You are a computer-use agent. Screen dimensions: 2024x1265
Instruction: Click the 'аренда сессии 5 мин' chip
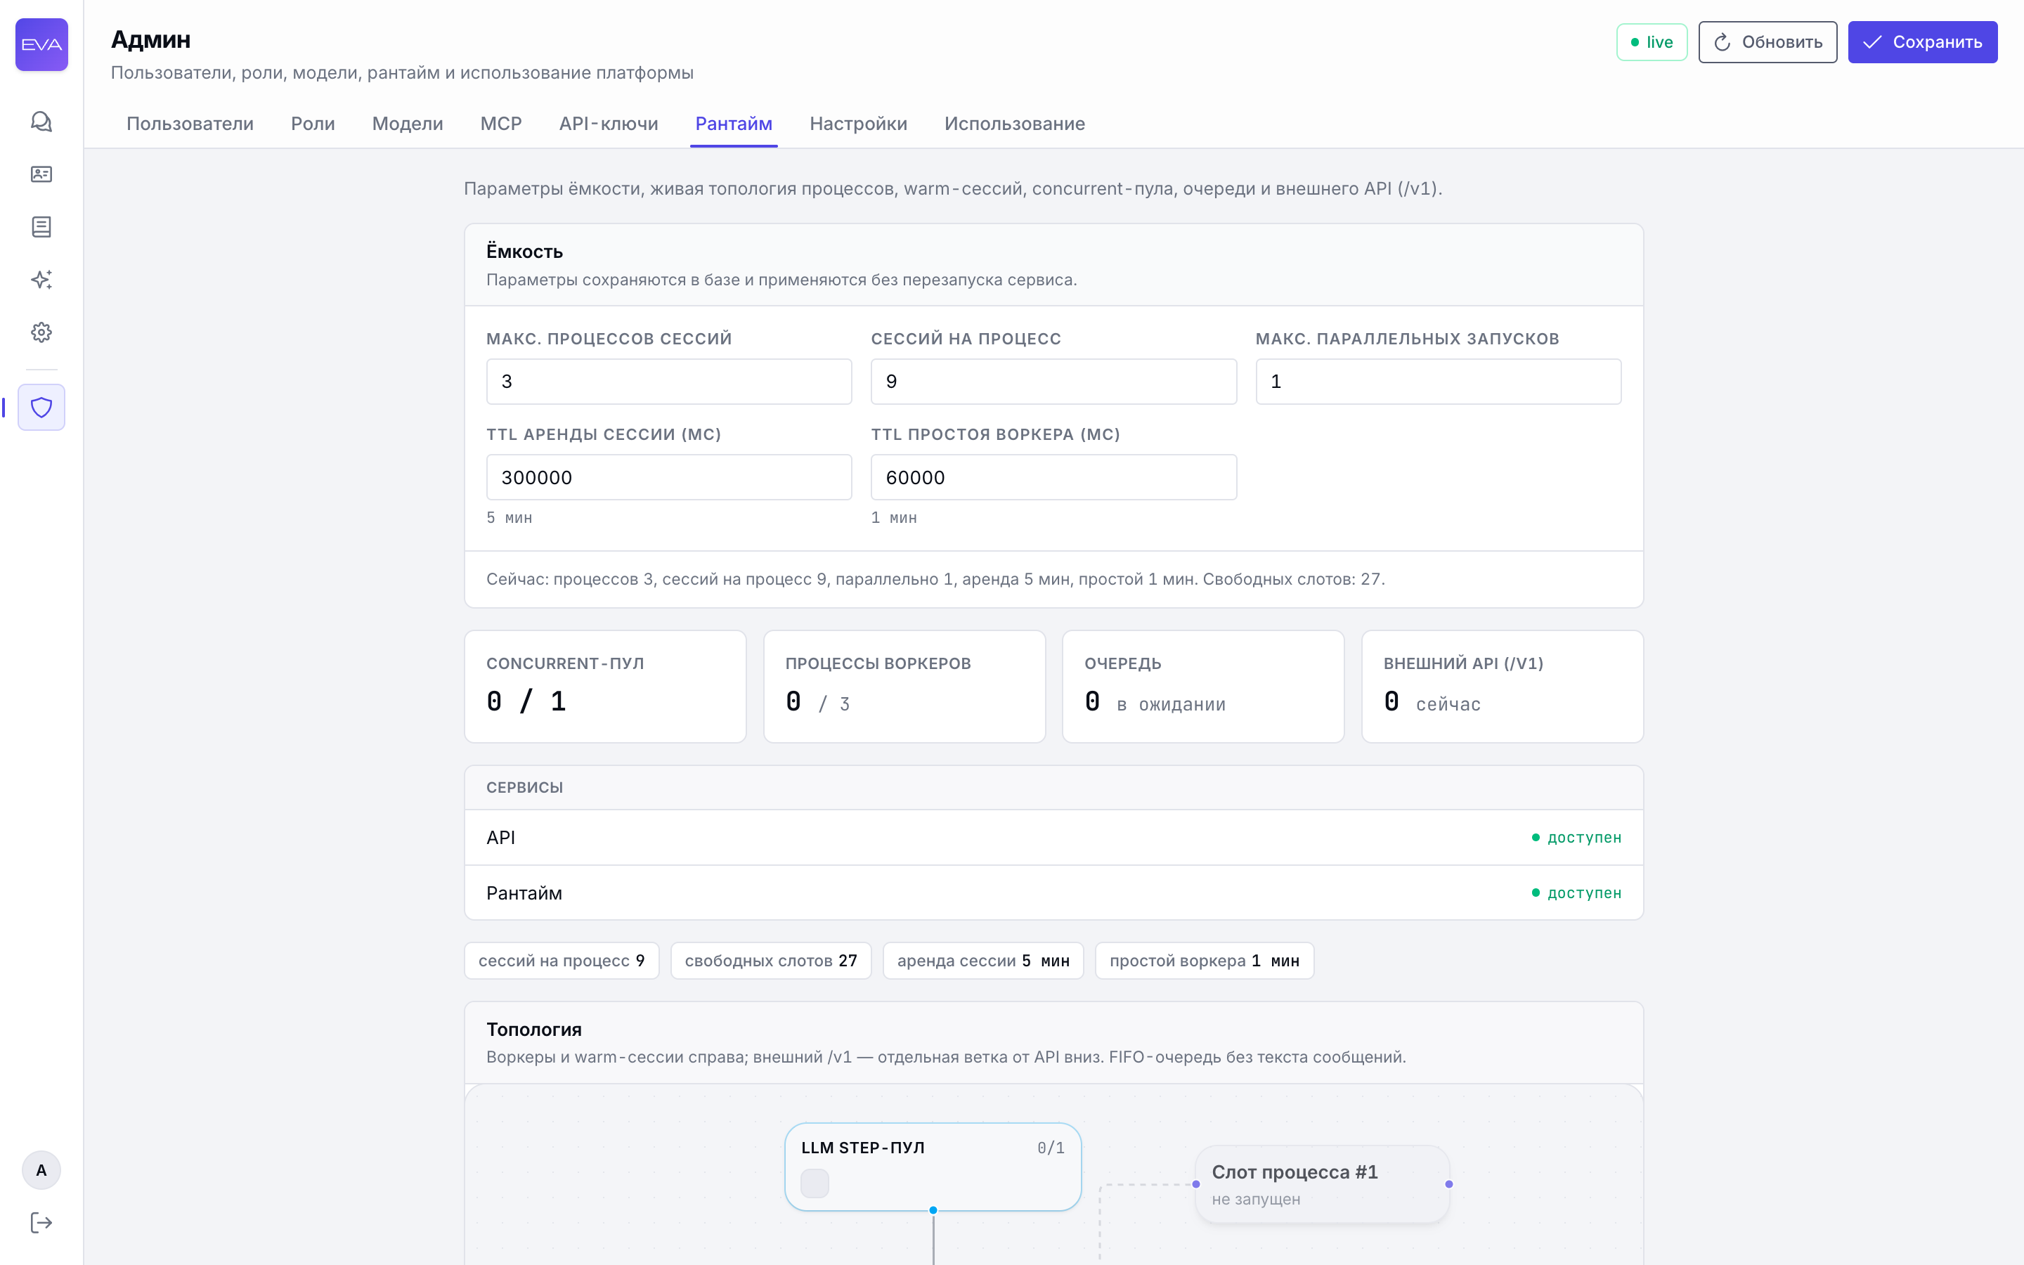point(982,961)
